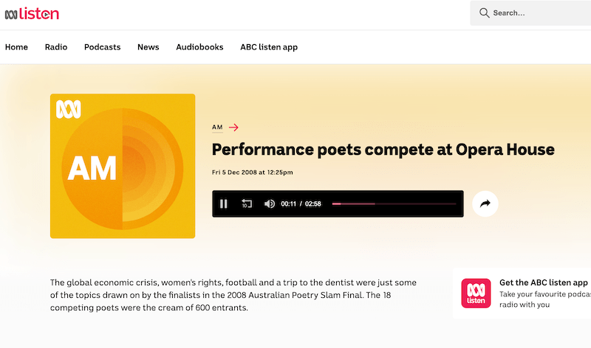Open the AM program artwork
The width and height of the screenshot is (591, 348).
pyautogui.click(x=123, y=166)
